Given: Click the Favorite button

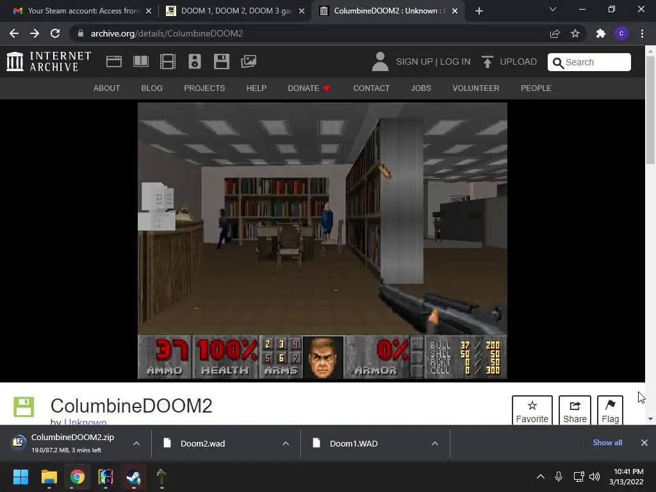Looking at the screenshot, I should click(x=532, y=411).
